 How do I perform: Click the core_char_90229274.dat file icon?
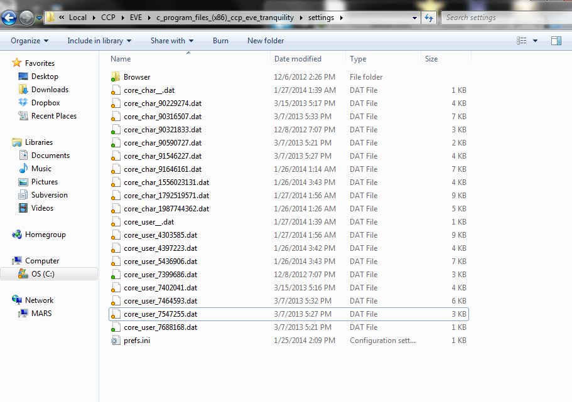pos(116,103)
